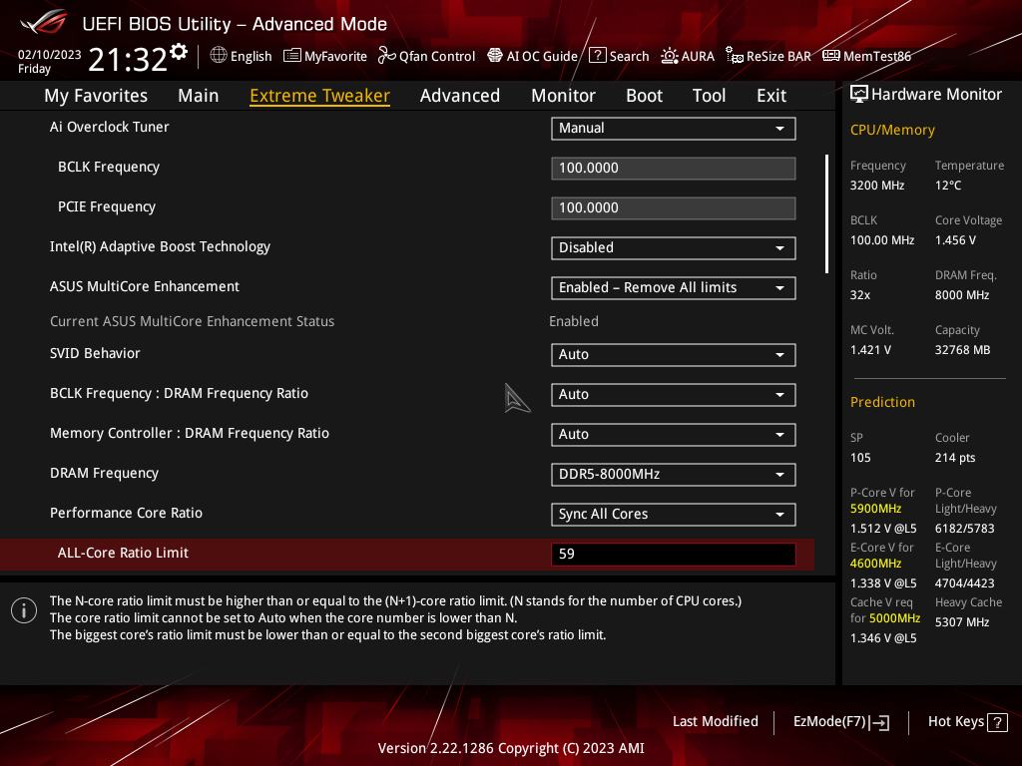Image resolution: width=1022 pixels, height=766 pixels.
Task: Click the Hardware Monitor screen icon
Action: click(x=859, y=95)
